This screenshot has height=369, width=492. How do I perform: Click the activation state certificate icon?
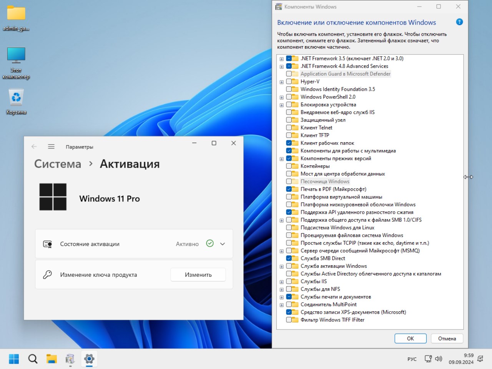click(x=48, y=244)
